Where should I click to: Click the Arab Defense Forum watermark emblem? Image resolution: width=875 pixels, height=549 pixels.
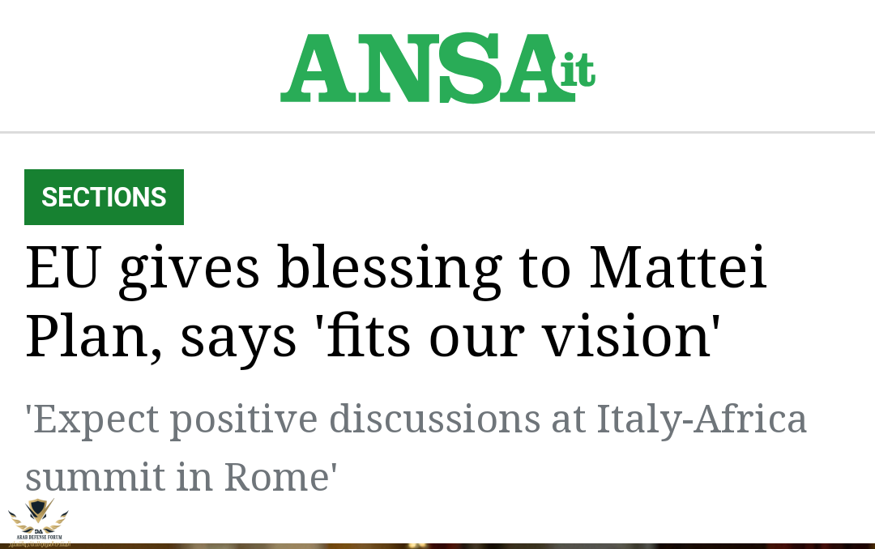pyautogui.click(x=38, y=514)
